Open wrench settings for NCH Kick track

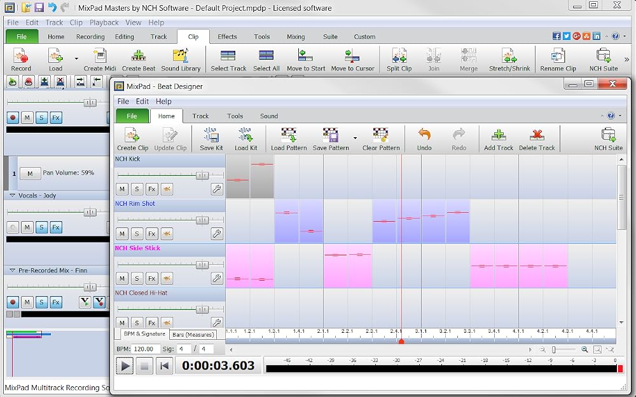coord(217,189)
